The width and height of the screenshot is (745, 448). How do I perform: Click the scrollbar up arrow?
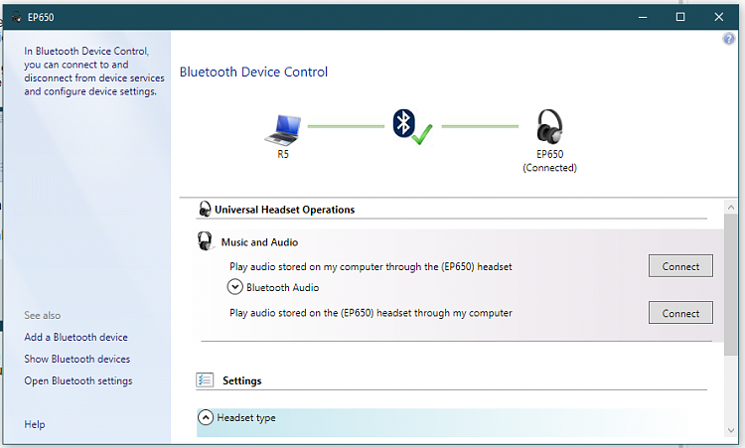click(731, 208)
